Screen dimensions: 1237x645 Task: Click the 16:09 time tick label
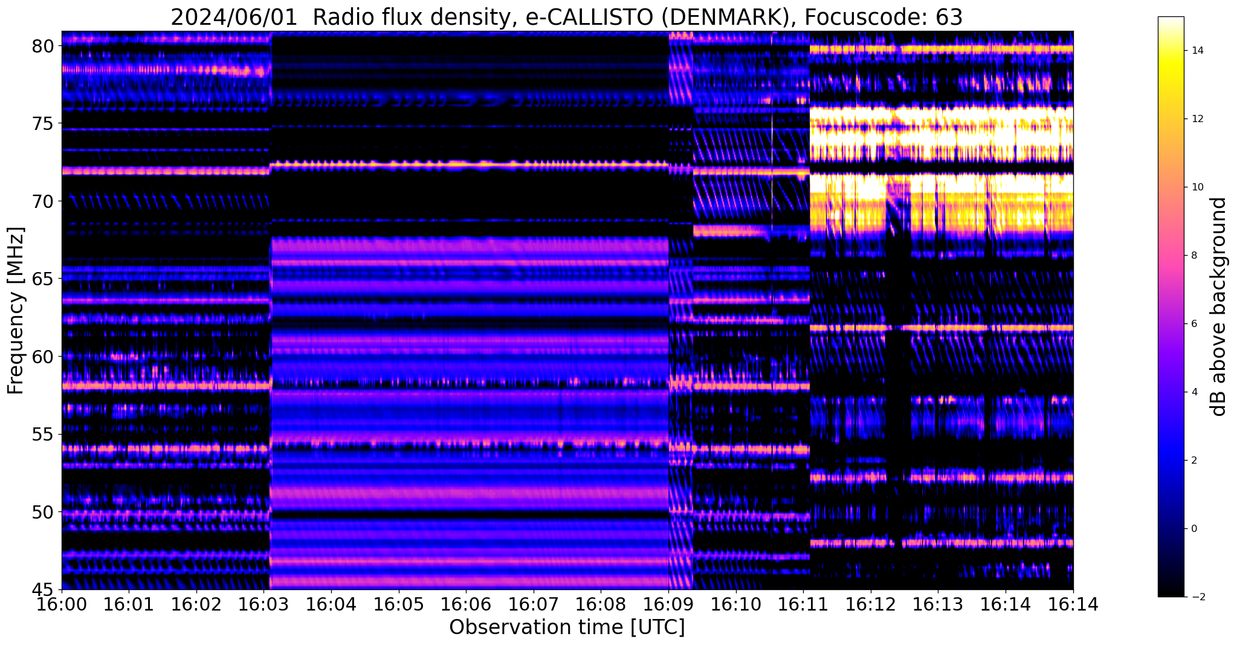[x=668, y=604]
